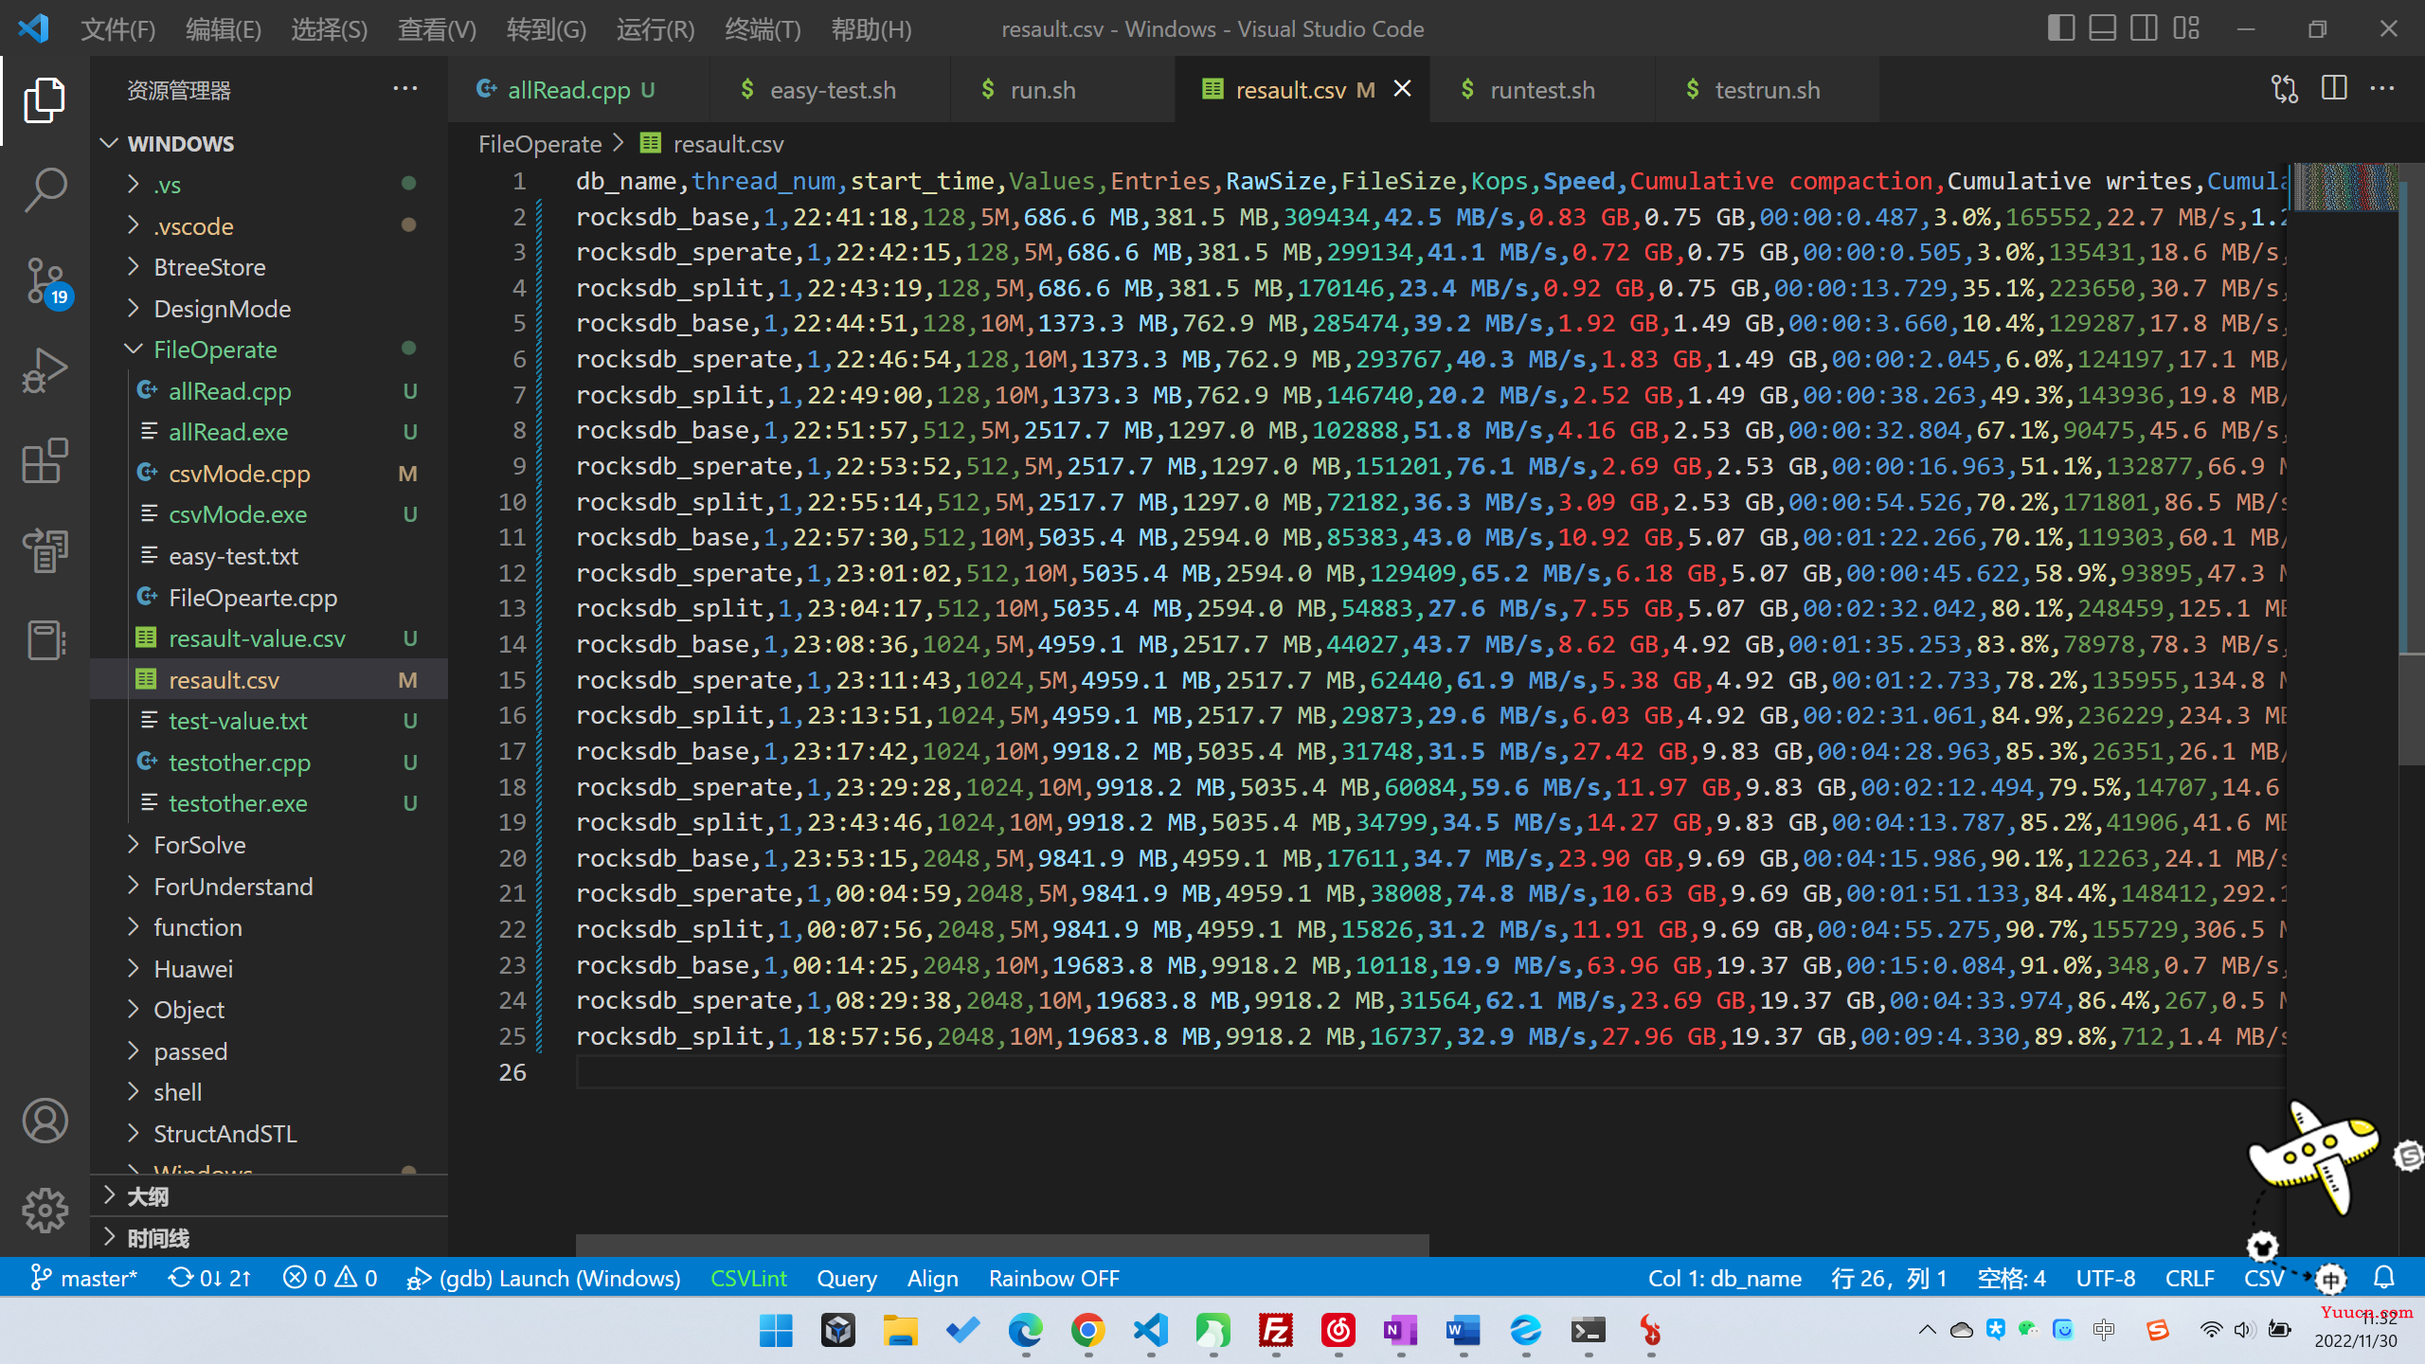Collapse the FileOperate folder
Screen dimensions: 2425x1364
point(270,350)
